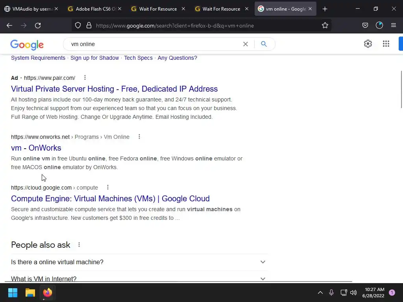
Task: Open network tray icon
Action: click(344, 293)
